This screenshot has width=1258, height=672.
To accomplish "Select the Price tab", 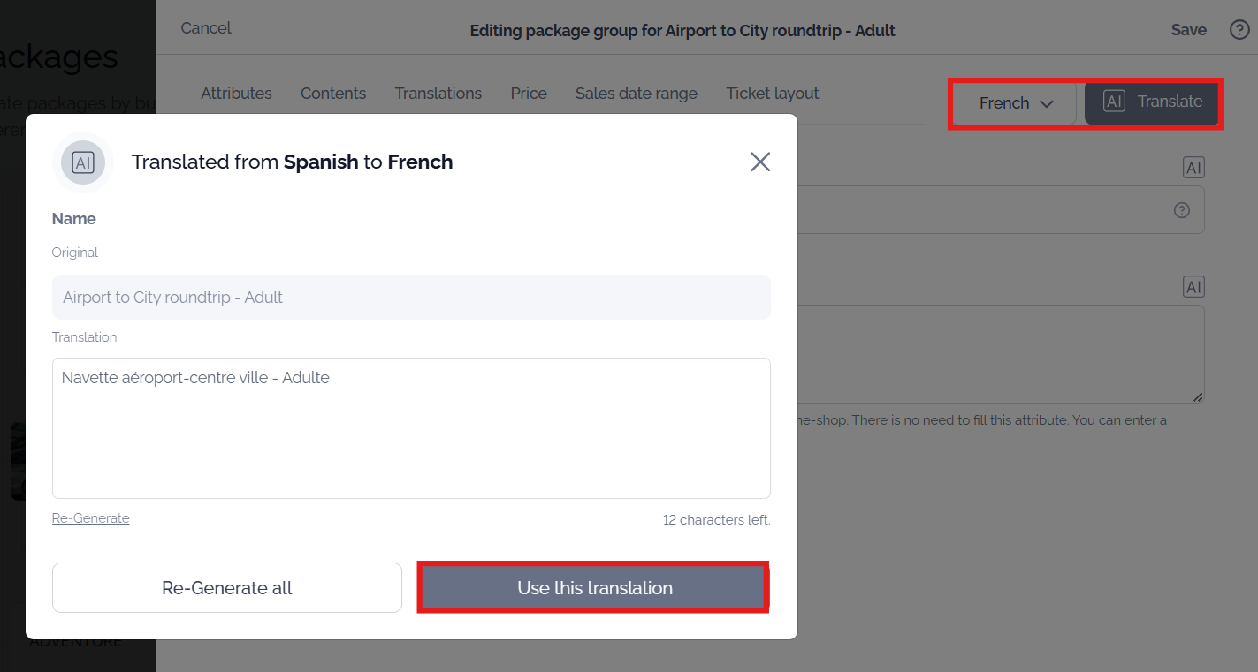I will 529,94.
